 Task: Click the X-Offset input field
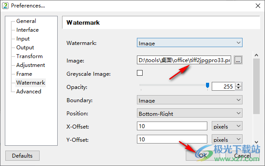172,126
